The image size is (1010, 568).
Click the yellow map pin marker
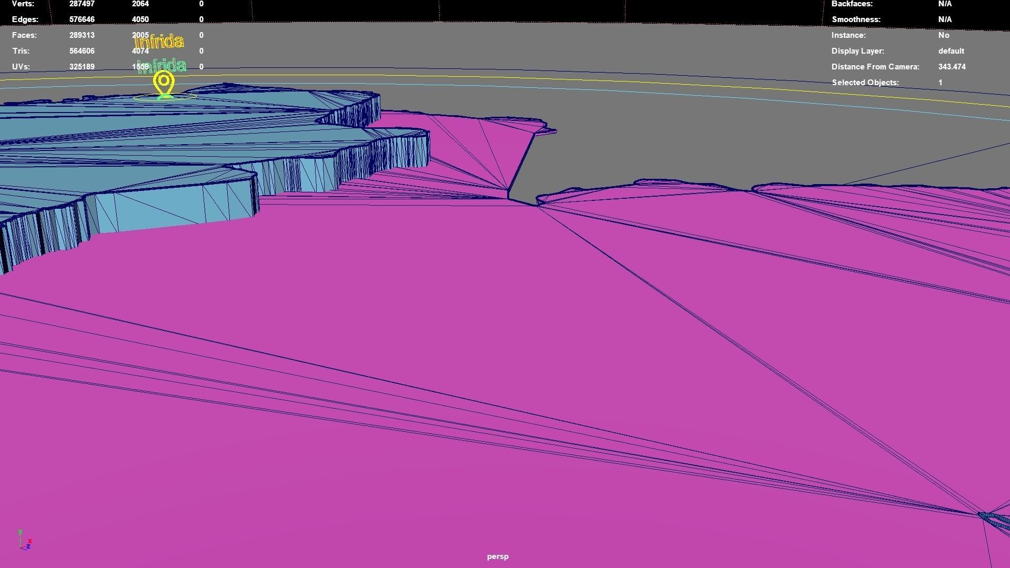click(x=164, y=82)
